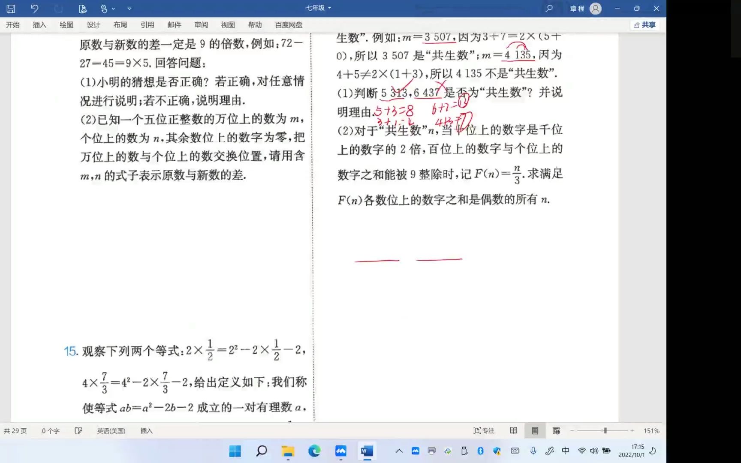Undo the last action
The height and width of the screenshot is (463, 741).
tap(34, 8)
